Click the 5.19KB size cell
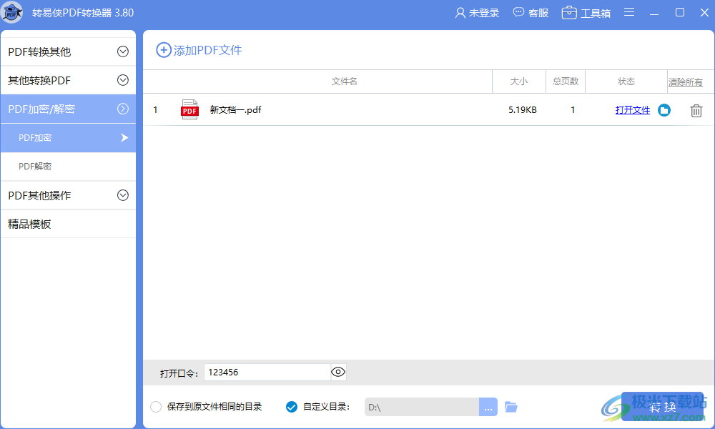The width and height of the screenshot is (715, 429). click(523, 110)
